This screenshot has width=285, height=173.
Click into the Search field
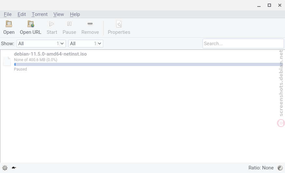coord(243,44)
